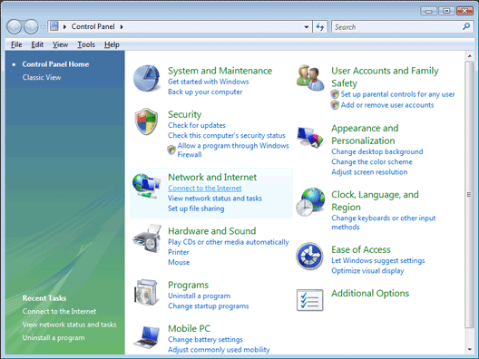479x359 pixels.
Task: Click Allow a program through Windows Firewall
Action: click(x=233, y=150)
